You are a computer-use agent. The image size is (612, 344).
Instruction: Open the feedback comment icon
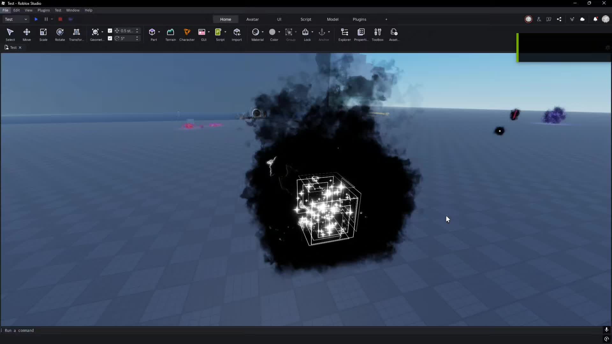(x=549, y=19)
